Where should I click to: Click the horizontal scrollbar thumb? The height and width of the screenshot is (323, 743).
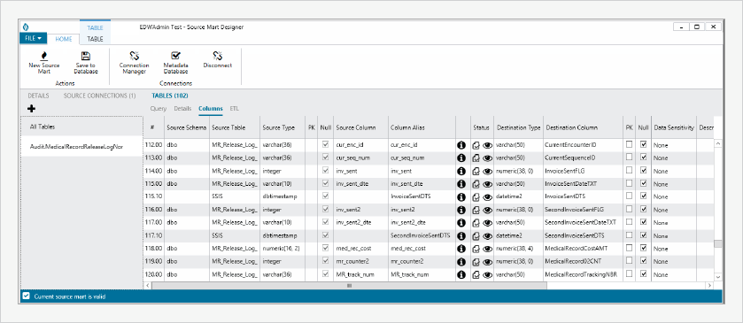tap(349, 286)
